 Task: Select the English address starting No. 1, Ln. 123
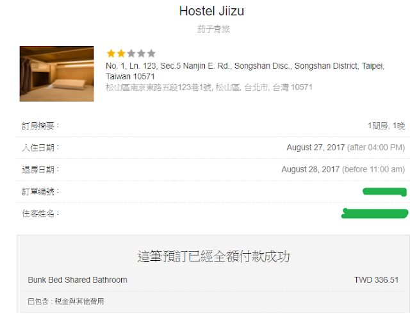tap(245, 71)
